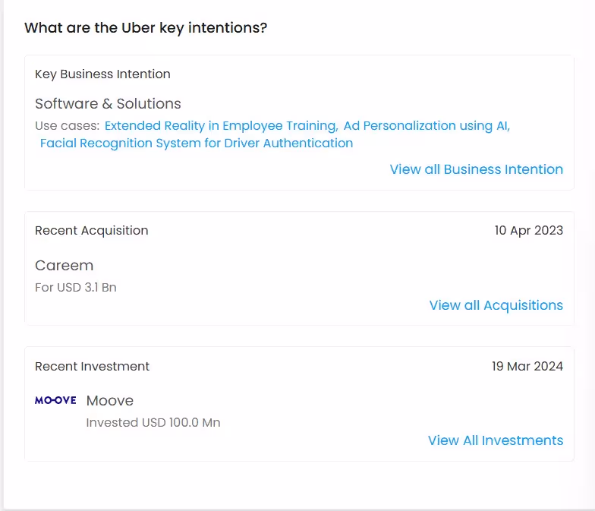This screenshot has width=595, height=511.
Task: Click the Moove logo icon
Action: [55, 400]
